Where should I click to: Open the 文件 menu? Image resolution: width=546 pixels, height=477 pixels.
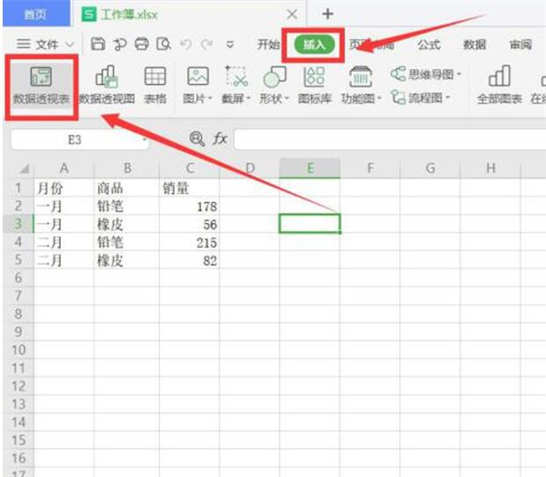coord(46,45)
